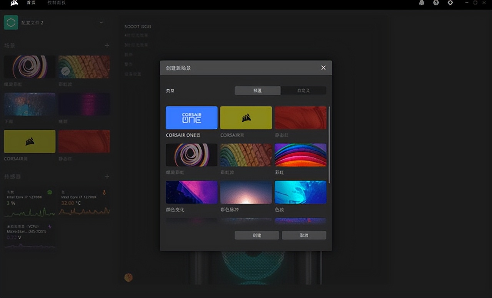This screenshot has height=298, width=492.
Task: Click the 创建 button
Action: 257,235
